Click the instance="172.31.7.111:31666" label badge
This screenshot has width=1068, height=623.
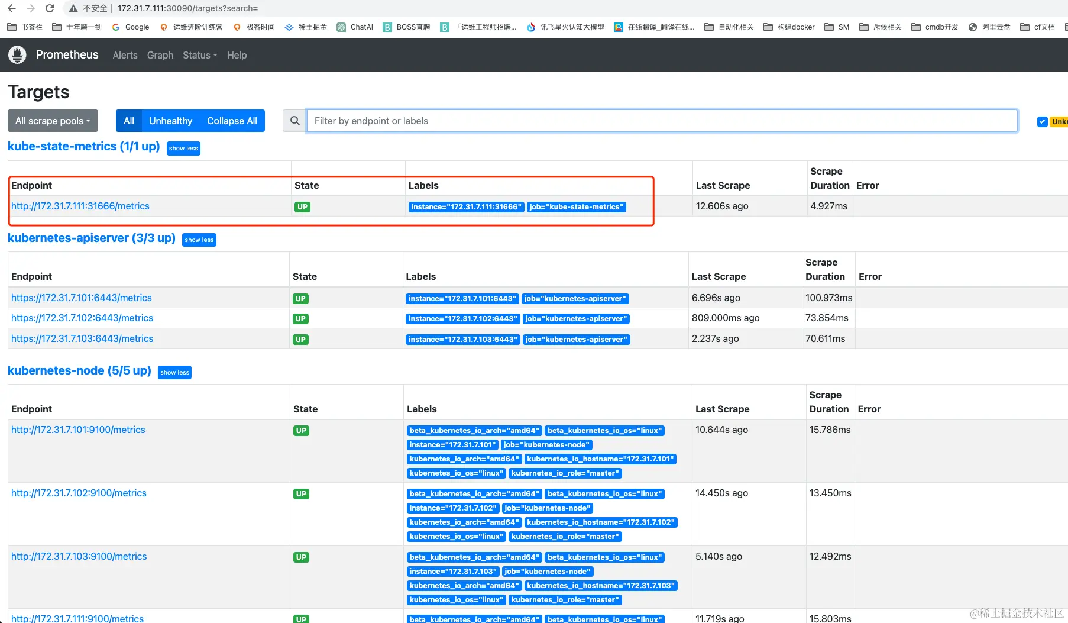point(467,207)
